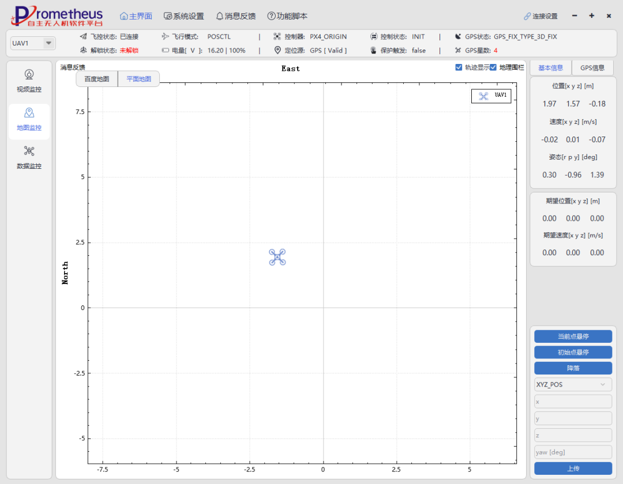Switch to 百度地图 map tab
The height and width of the screenshot is (484, 623).
coord(97,79)
